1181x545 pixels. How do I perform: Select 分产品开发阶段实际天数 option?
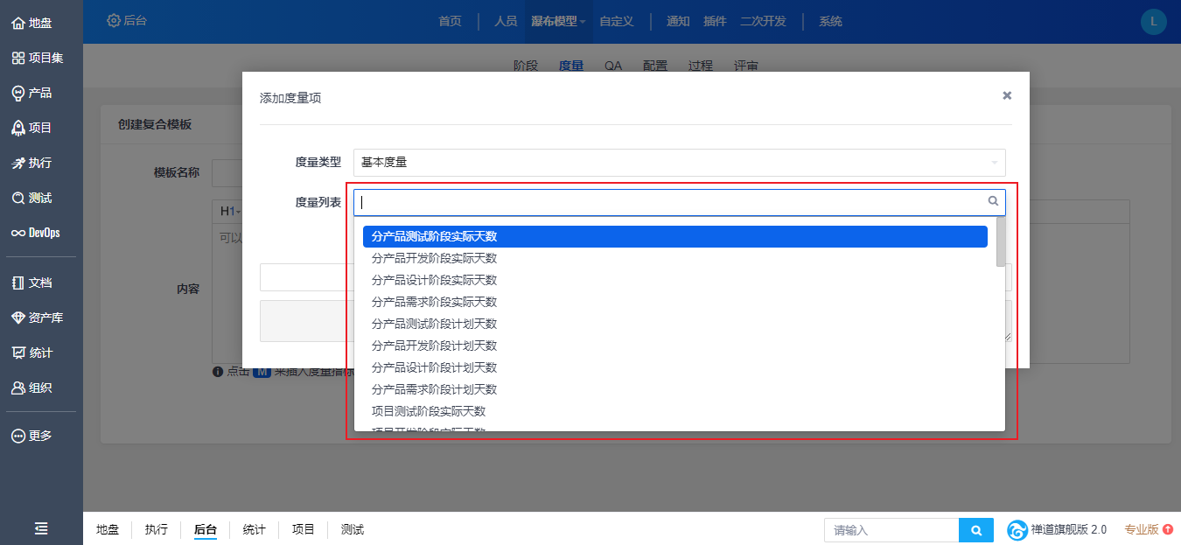(675, 258)
